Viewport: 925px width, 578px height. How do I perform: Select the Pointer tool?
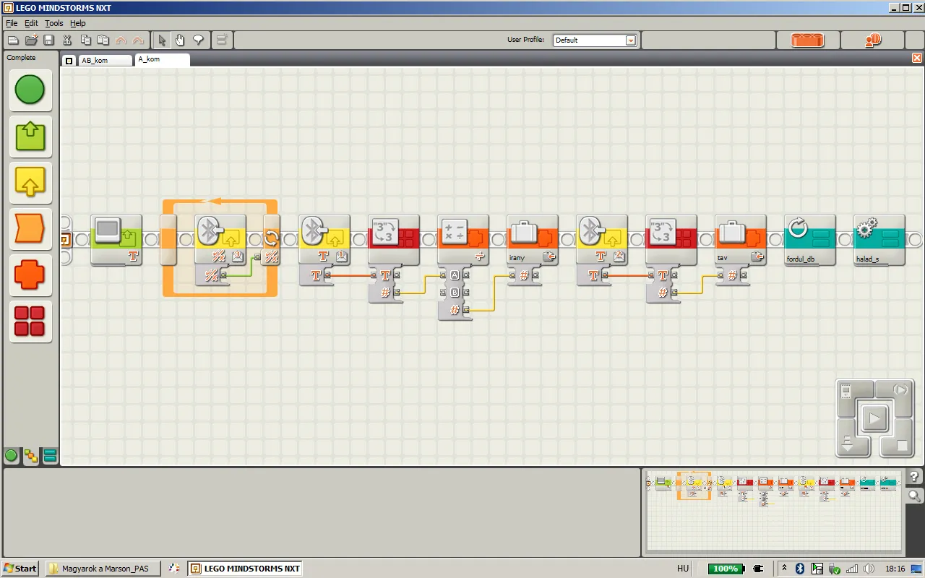[x=162, y=40]
